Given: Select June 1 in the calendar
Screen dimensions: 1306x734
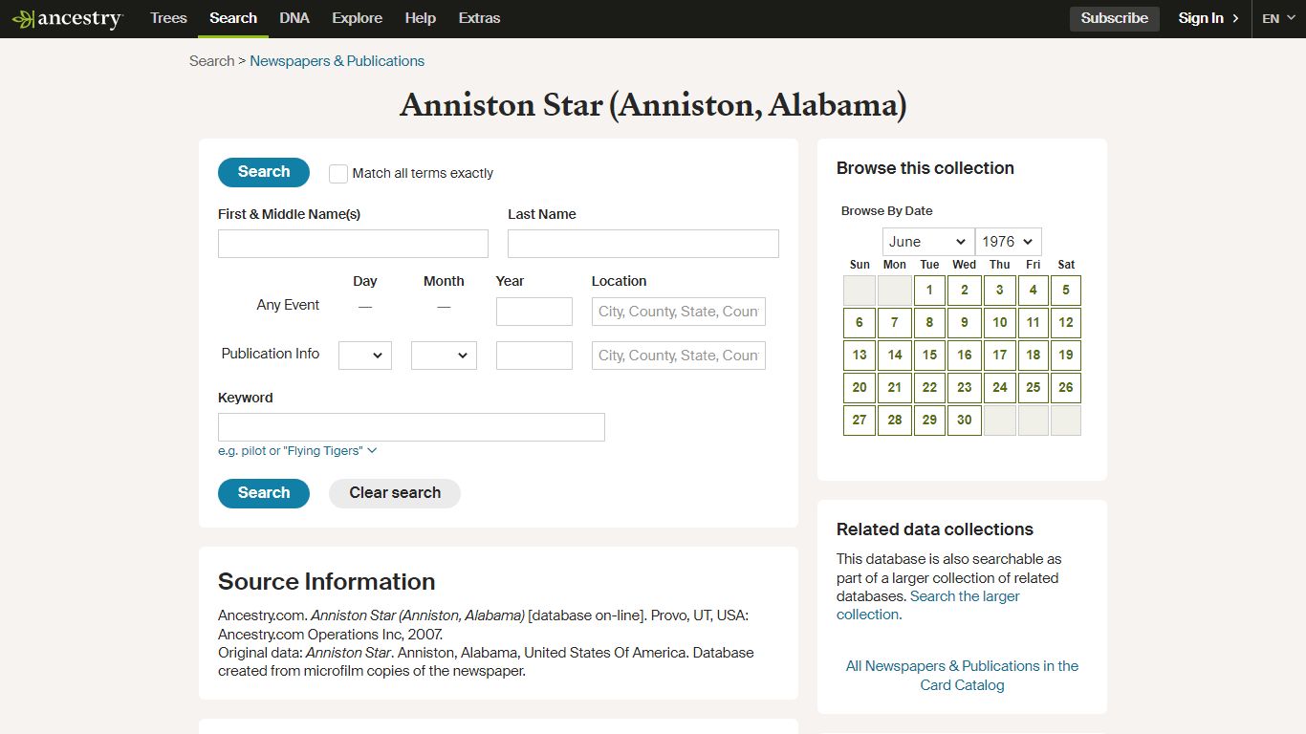Looking at the screenshot, I should 929,291.
